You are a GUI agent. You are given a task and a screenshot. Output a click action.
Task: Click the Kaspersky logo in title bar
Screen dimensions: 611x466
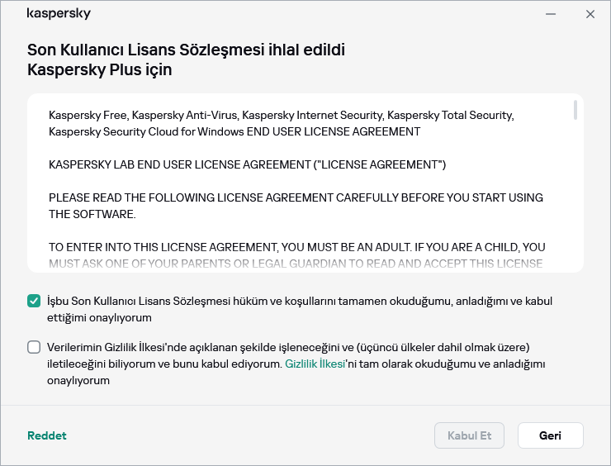(x=59, y=14)
